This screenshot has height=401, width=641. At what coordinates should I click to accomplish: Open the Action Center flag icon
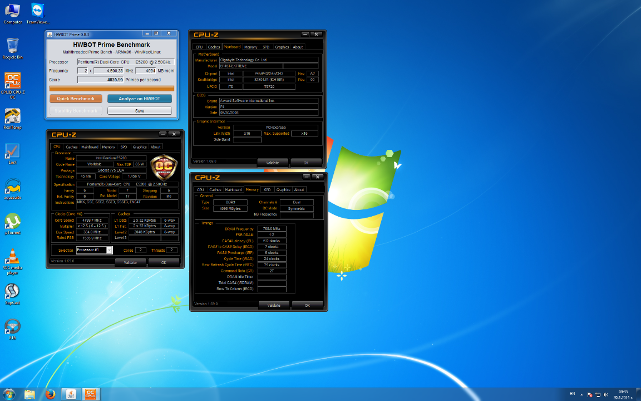(x=589, y=394)
